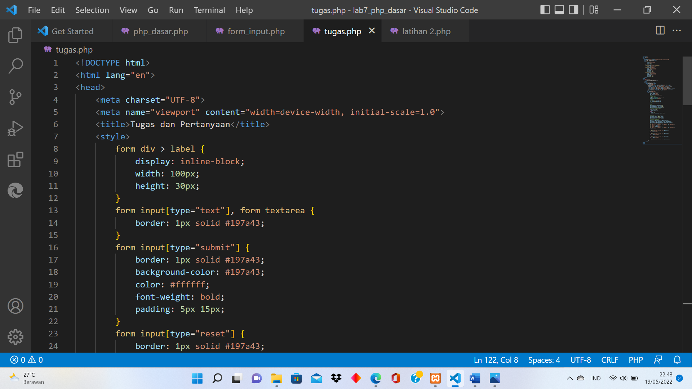Click line number 13 in the gutter
The image size is (692, 389).
(53, 210)
